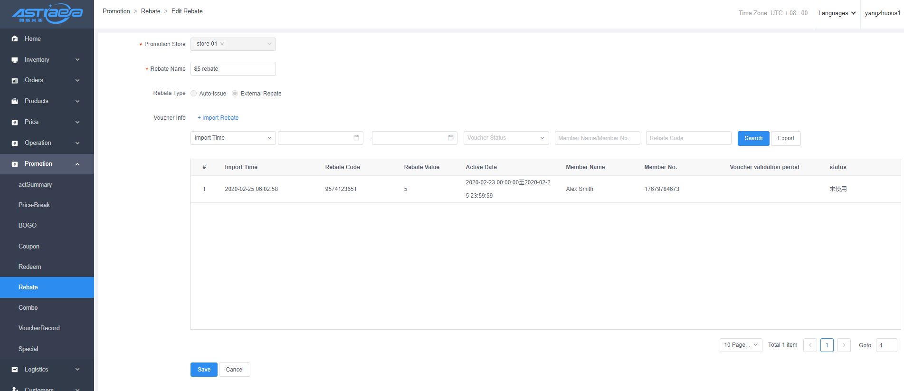Open the Languages dropdown
This screenshot has height=391, width=904.
(837, 13)
